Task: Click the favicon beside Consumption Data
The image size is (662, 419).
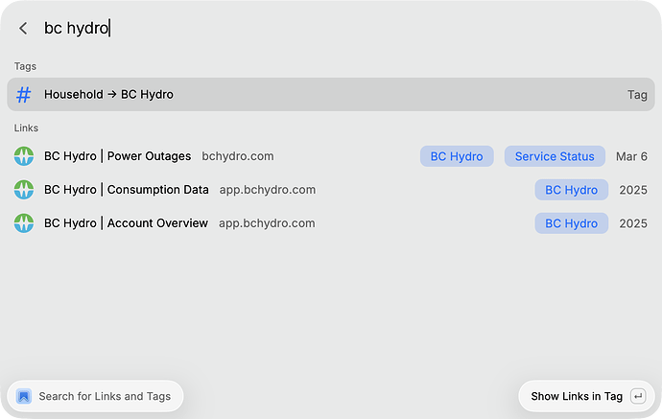Action: (24, 190)
